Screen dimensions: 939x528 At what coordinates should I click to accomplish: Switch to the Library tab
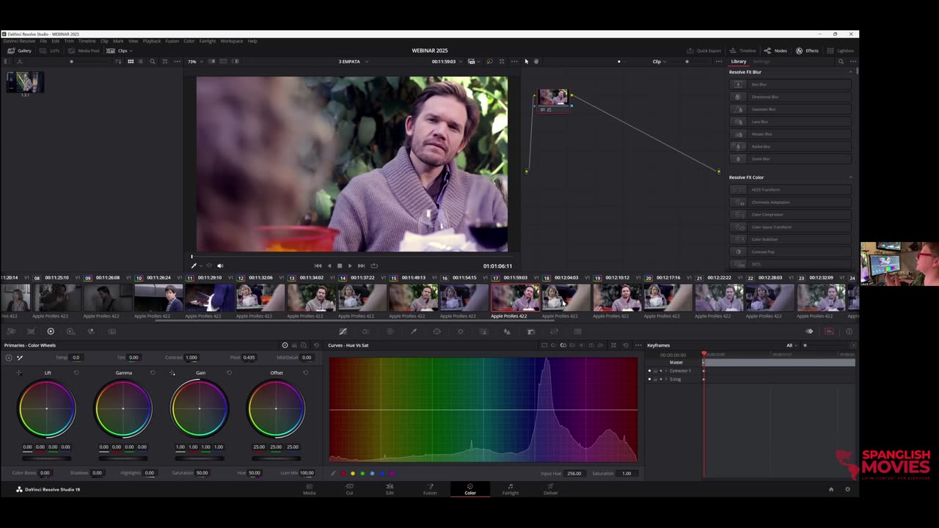pyautogui.click(x=739, y=62)
